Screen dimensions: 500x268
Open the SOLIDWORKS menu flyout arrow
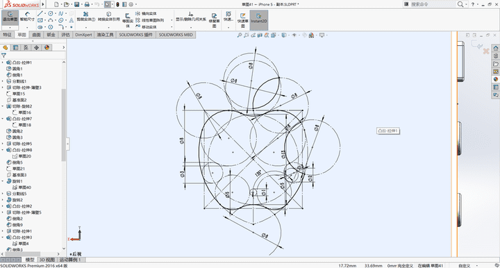(x=43, y=4)
